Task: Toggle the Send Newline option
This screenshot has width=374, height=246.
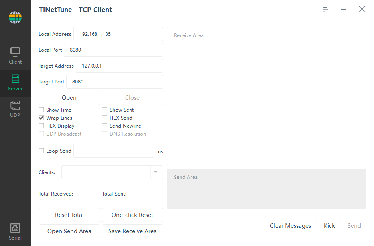Action: [104, 126]
